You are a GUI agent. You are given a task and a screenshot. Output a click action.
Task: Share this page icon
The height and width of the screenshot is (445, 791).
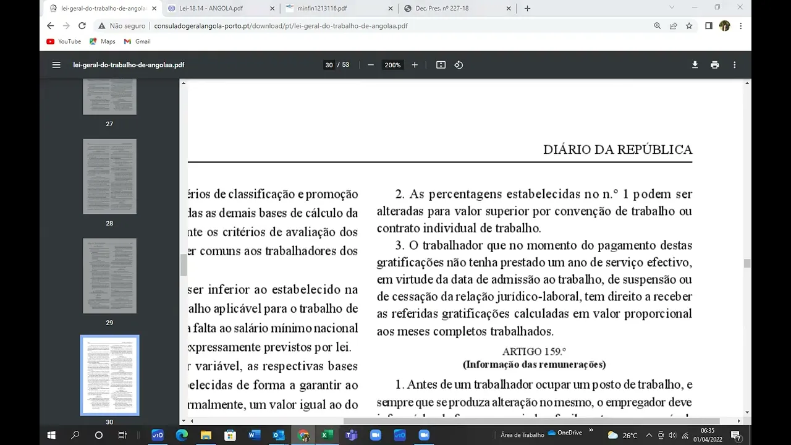[674, 26]
